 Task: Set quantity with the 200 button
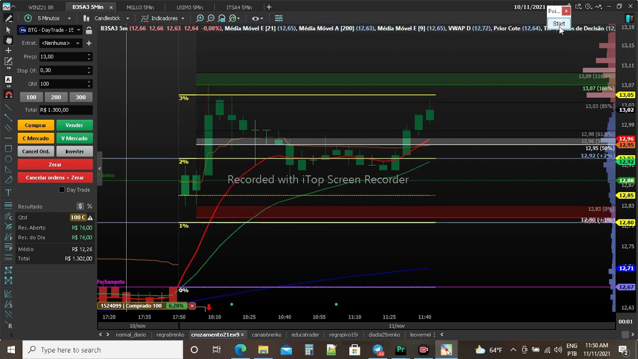tap(56, 97)
